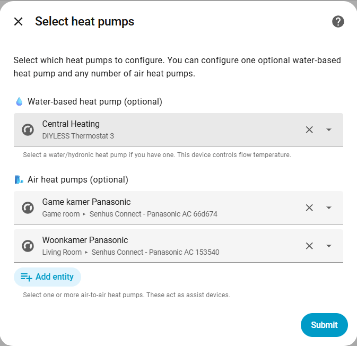Open the help icon in dialog header
Screen dimensions: 357x346
coord(338,22)
